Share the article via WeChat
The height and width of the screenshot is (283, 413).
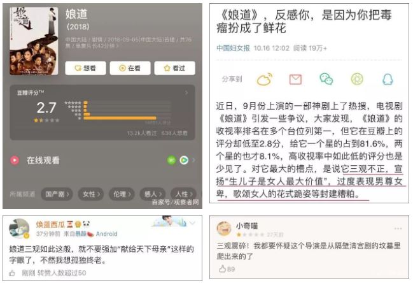click(x=326, y=79)
